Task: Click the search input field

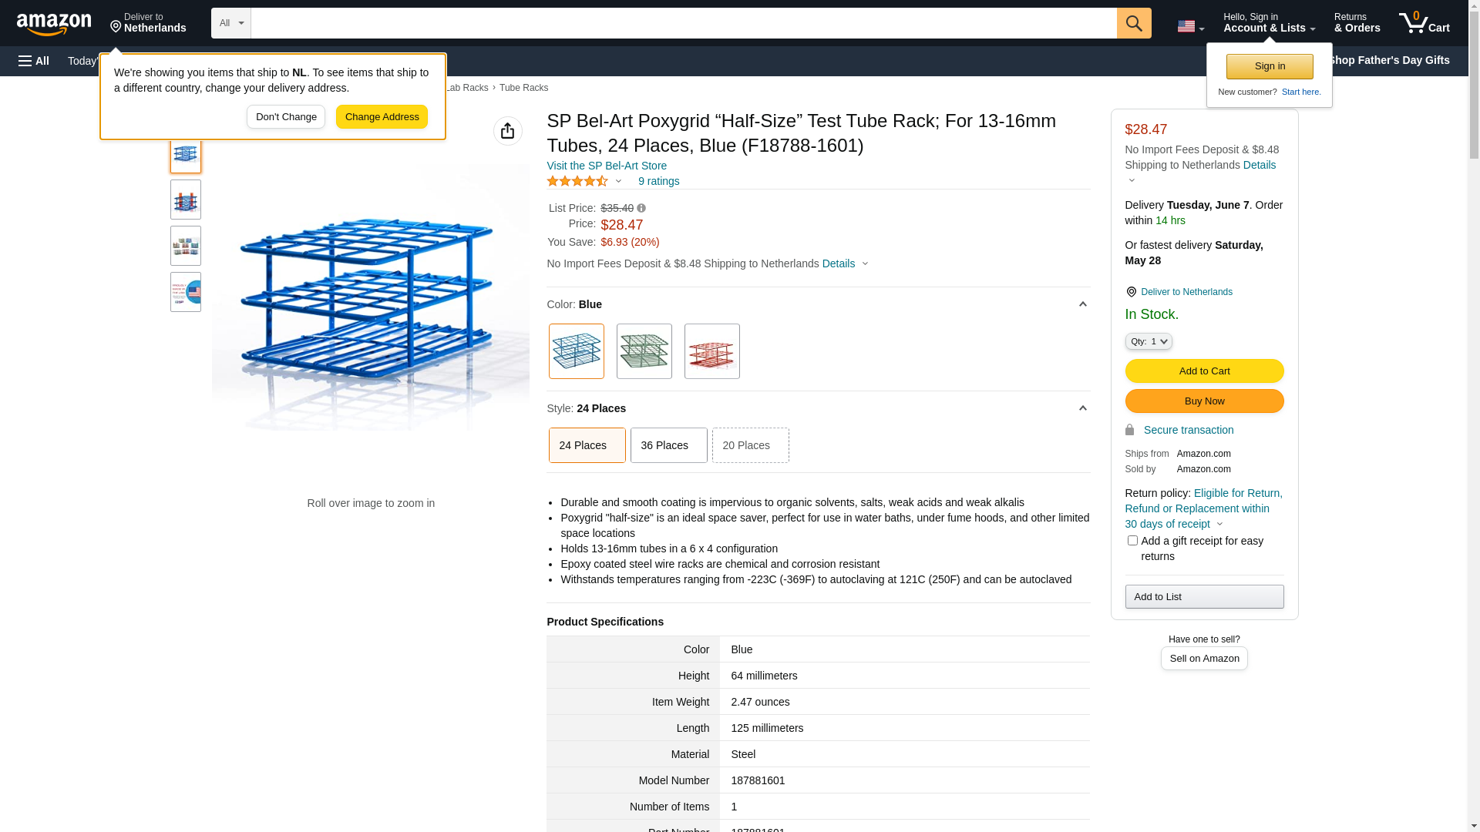Action: [683, 23]
